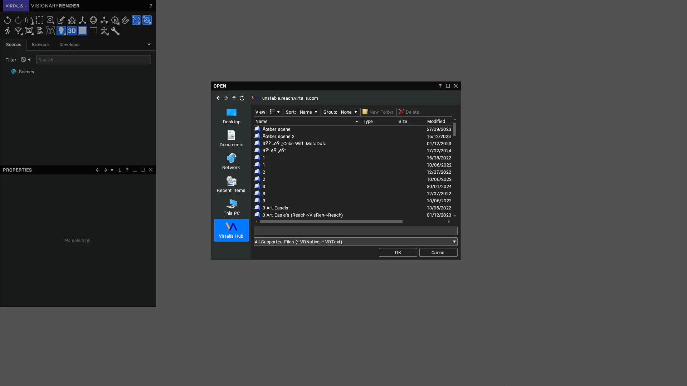Click the help question mark in title bar
Viewport: 687px width, 386px height.
pos(151,6)
